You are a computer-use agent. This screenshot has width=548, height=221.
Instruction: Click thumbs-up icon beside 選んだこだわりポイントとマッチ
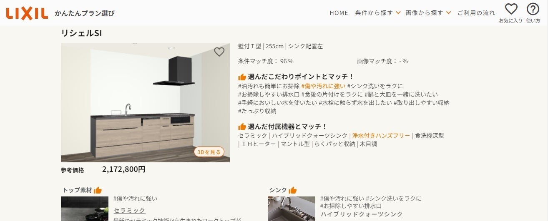(x=242, y=77)
